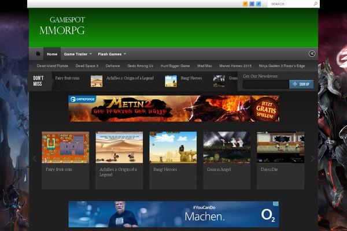Open Ninja Gaiden 3 Razor's Edge link

pyautogui.click(x=282, y=66)
